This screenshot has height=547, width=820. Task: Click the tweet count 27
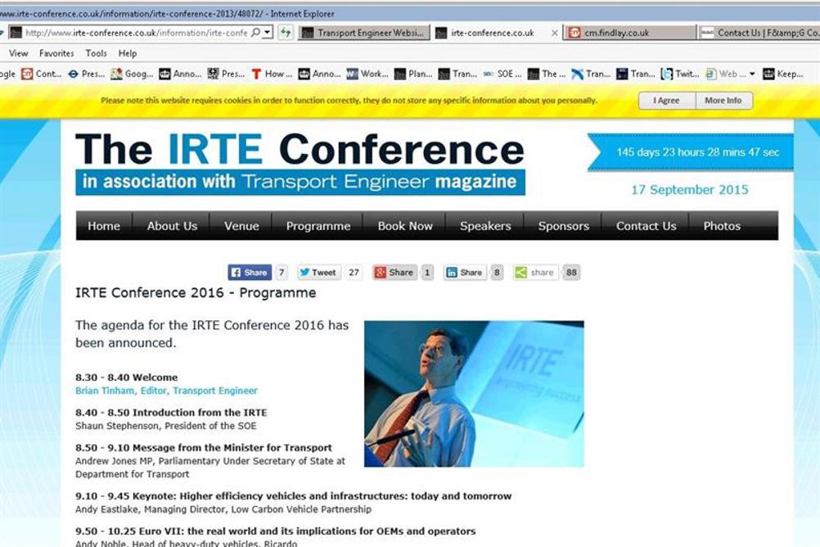[x=354, y=272]
